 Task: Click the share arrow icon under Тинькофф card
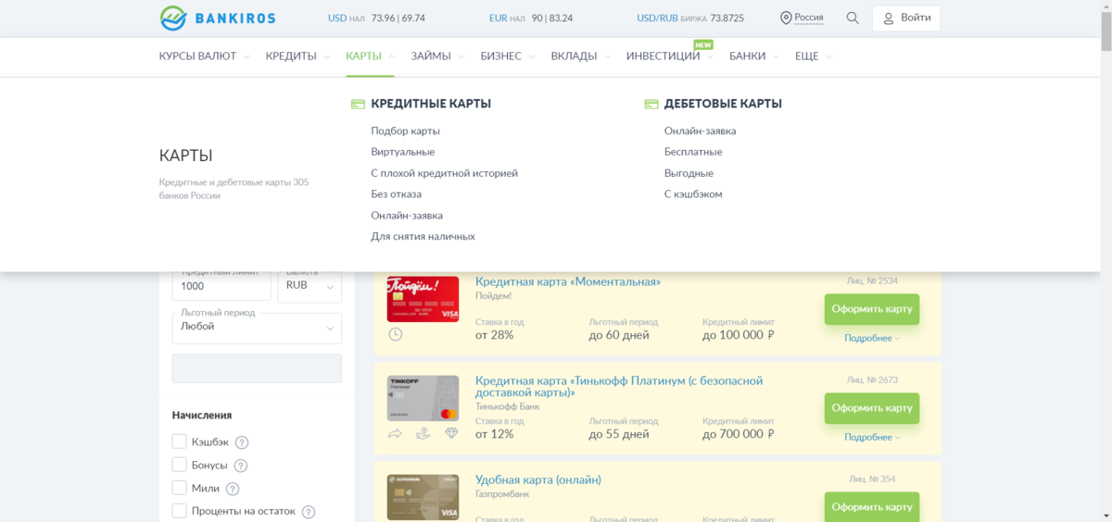396,433
